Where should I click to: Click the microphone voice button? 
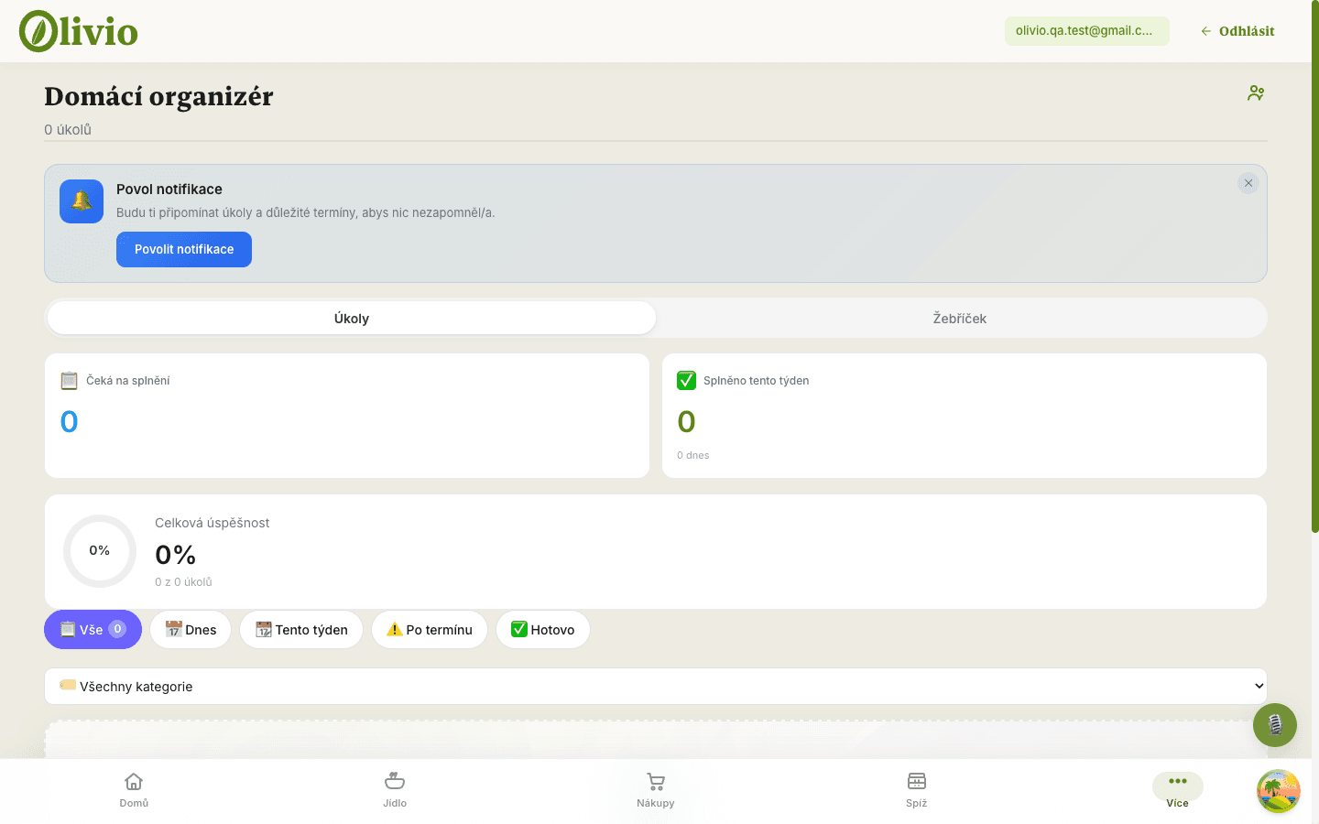tap(1275, 725)
